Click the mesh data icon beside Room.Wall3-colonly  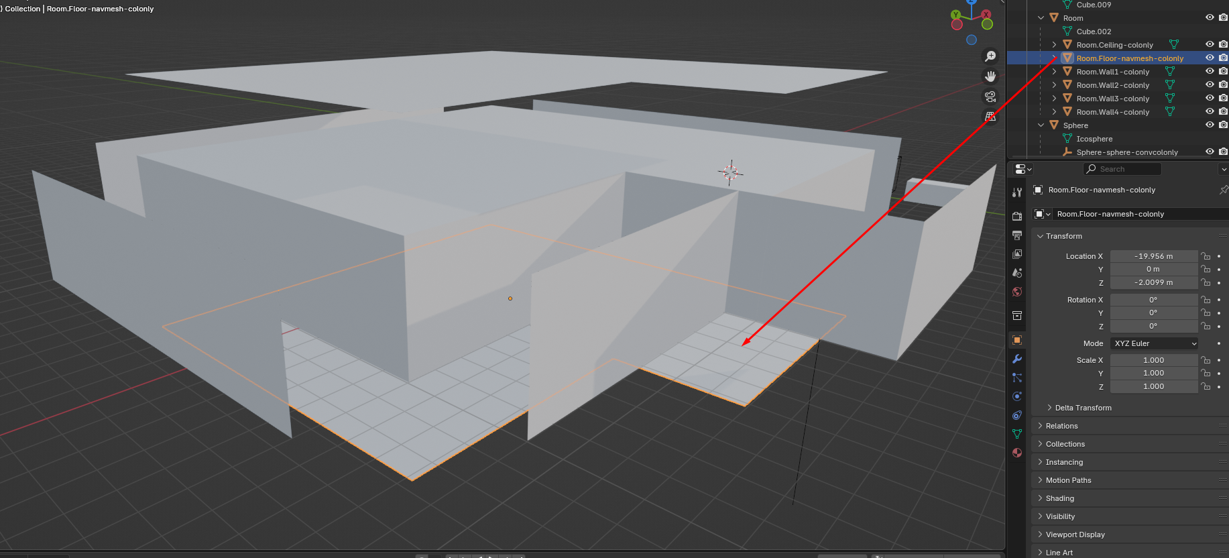(x=1170, y=99)
